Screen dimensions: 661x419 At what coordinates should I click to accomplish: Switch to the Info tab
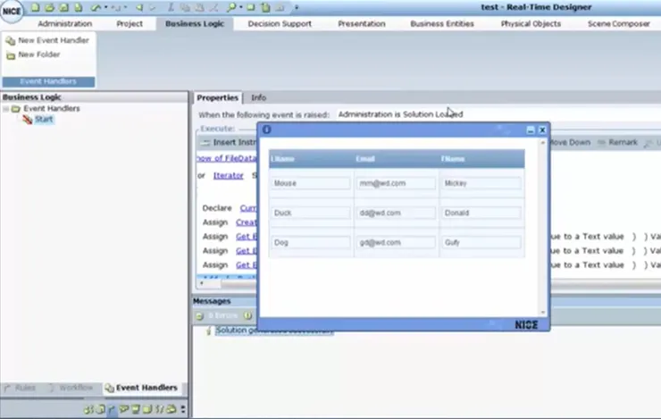tap(258, 97)
